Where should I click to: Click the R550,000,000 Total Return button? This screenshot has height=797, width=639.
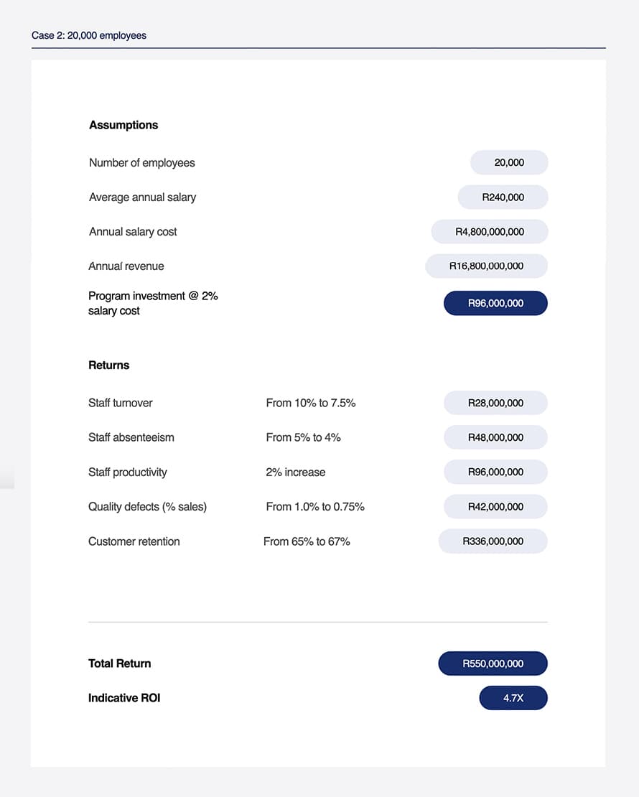coord(493,663)
